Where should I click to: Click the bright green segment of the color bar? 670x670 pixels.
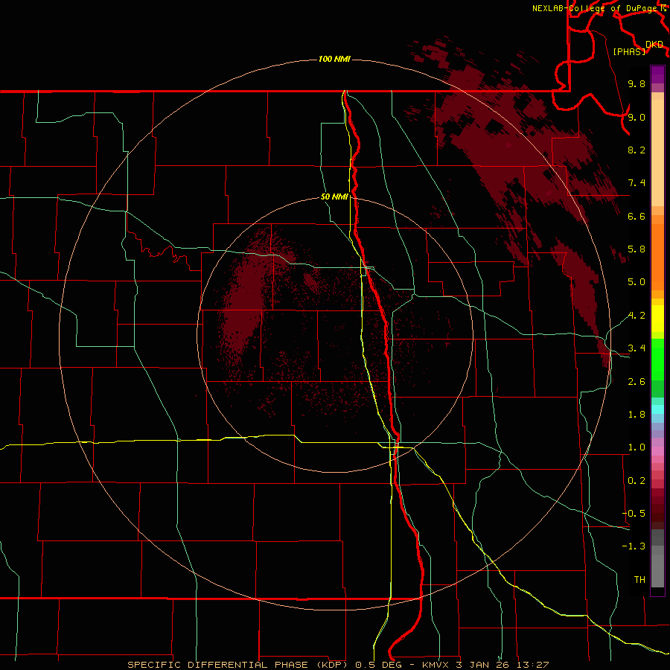[x=657, y=359]
